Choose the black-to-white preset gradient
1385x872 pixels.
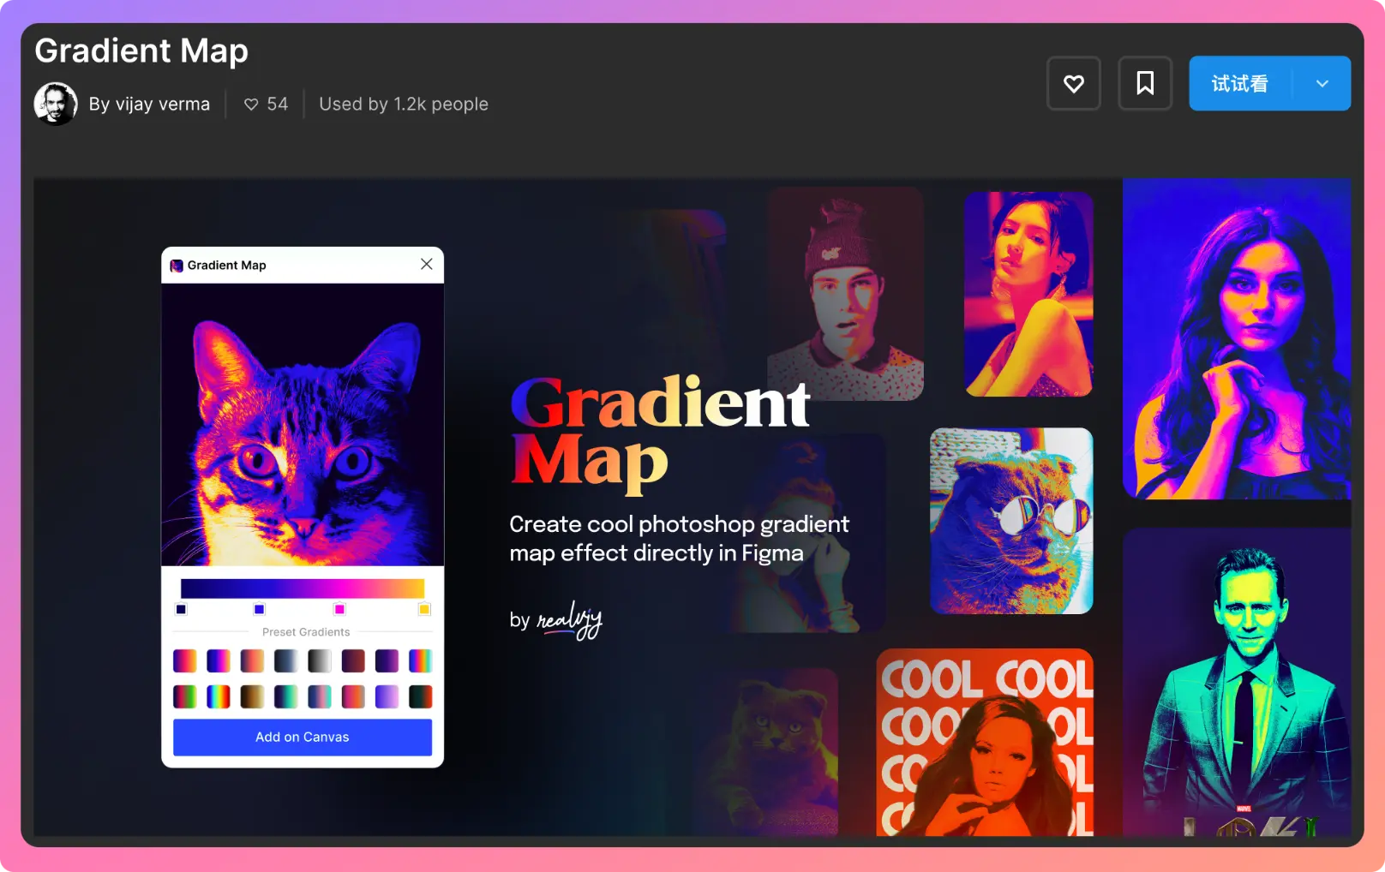point(319,660)
